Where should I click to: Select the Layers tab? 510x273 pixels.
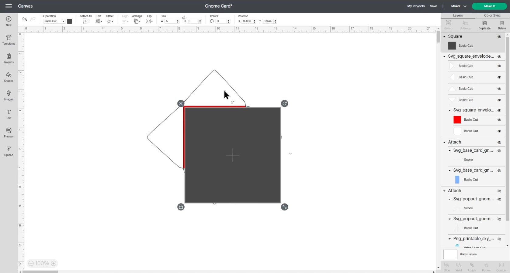(x=457, y=15)
